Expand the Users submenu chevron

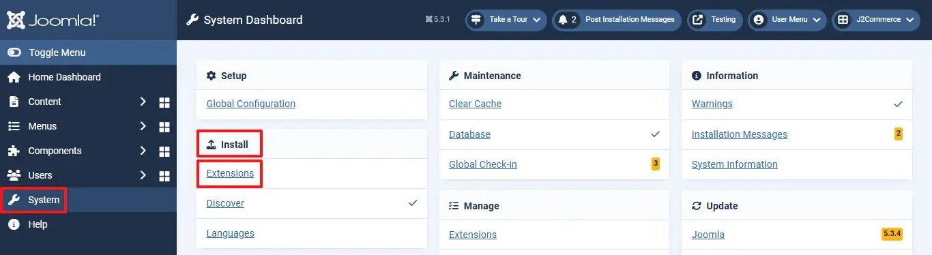(x=143, y=175)
